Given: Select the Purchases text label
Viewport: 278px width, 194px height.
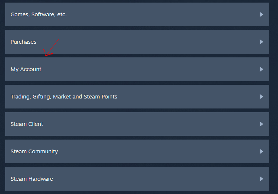Looking at the screenshot, I should (23, 42).
